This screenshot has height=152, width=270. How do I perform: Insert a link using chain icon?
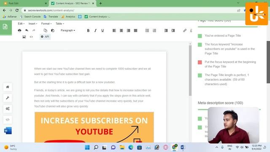[x=185, y=30]
